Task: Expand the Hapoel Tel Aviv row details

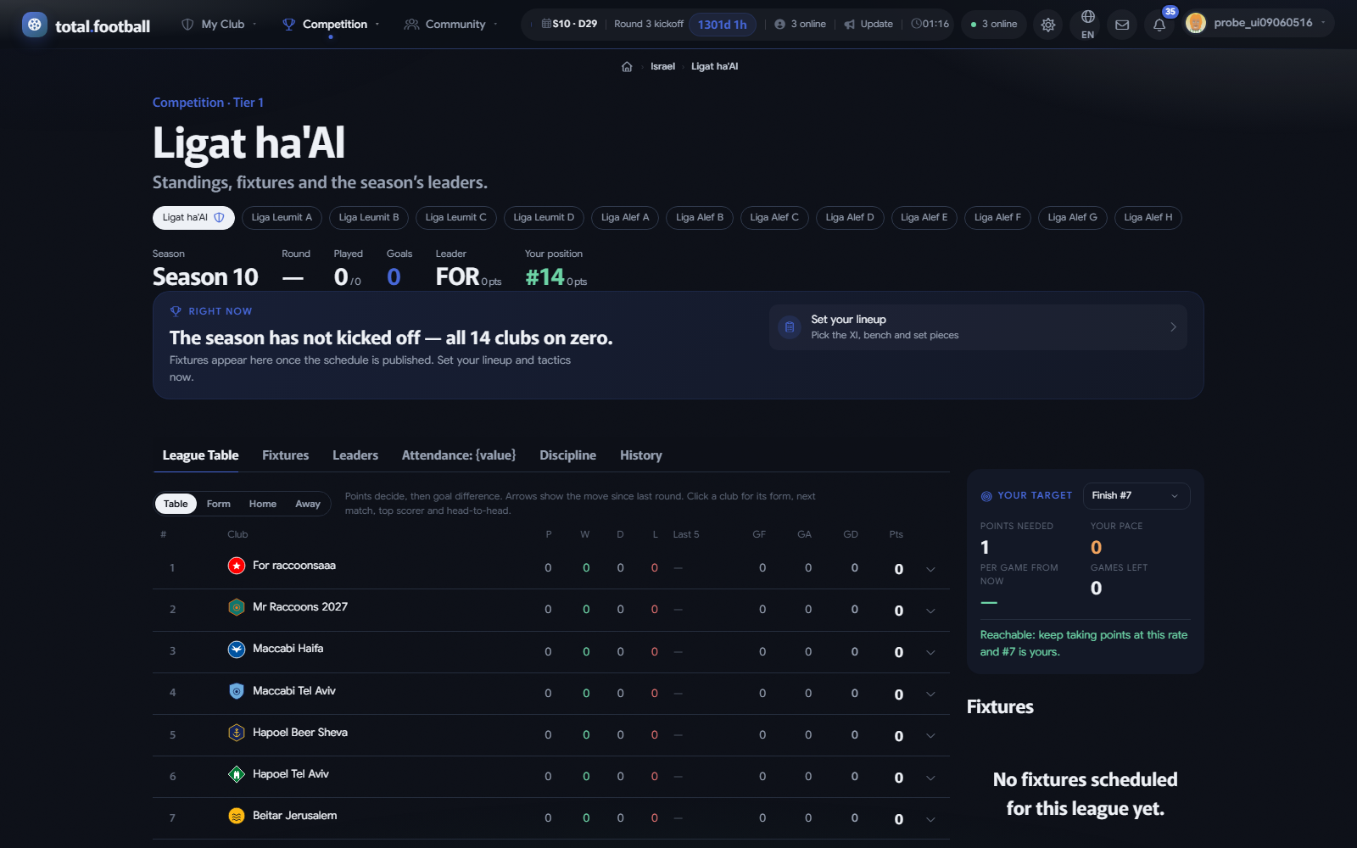Action: click(930, 778)
